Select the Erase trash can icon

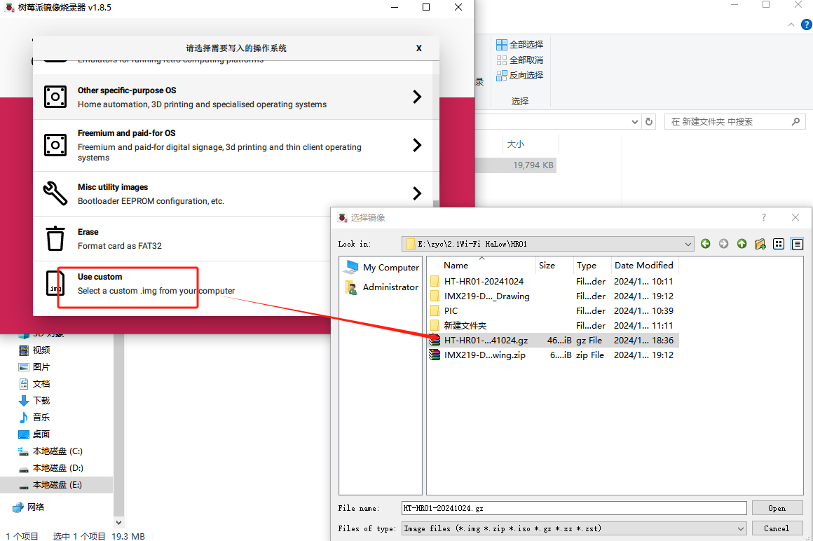tap(55, 238)
